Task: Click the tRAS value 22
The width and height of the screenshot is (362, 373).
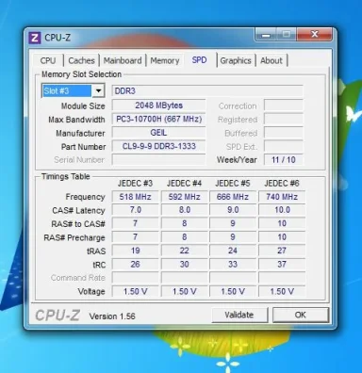Action: [184, 251]
